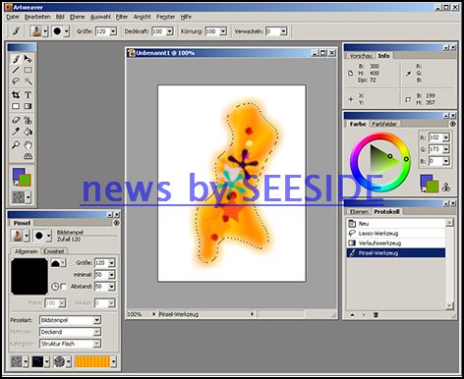464x379 pixels.
Task: Pick the Eyedropper tool
Action: coord(16,132)
